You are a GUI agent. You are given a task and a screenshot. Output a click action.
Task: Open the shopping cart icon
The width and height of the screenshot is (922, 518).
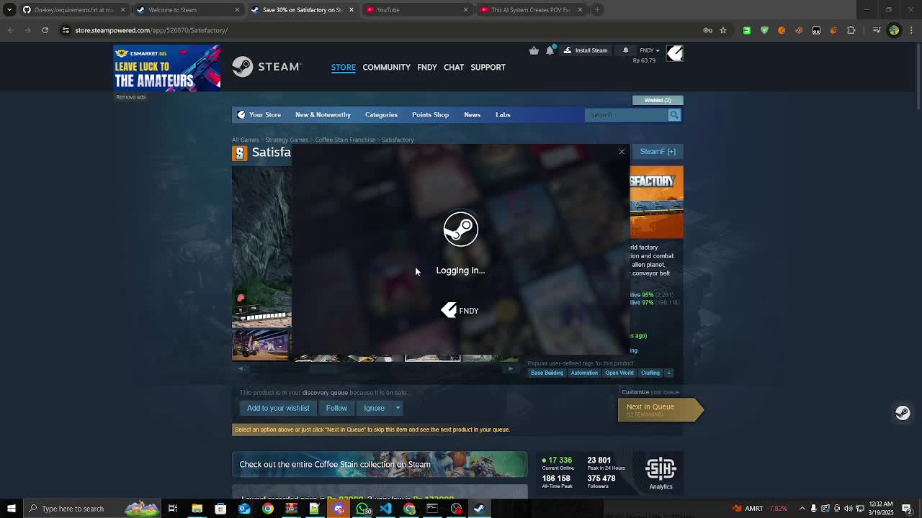(x=533, y=50)
